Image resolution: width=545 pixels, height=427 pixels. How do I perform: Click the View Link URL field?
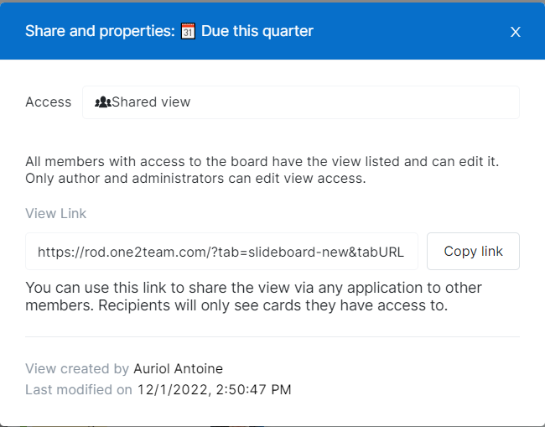pos(221,252)
